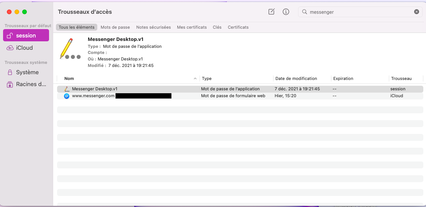
Task: Open the item info icon
Action: point(286,12)
